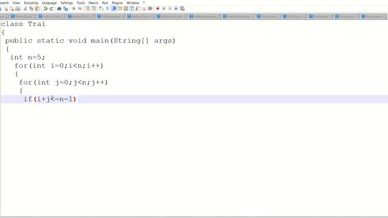Click the Copy toolbar icon
The image size is (388, 218).
click(x=31, y=8)
